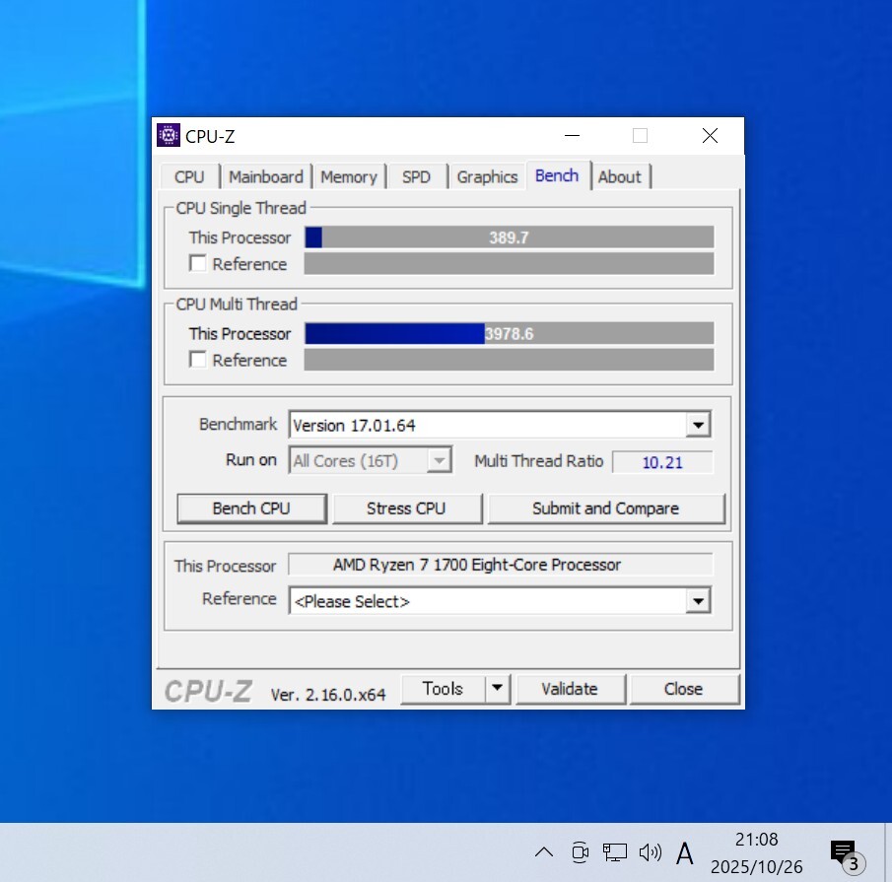Open the SPD tab
This screenshot has height=882, width=892.
click(416, 177)
